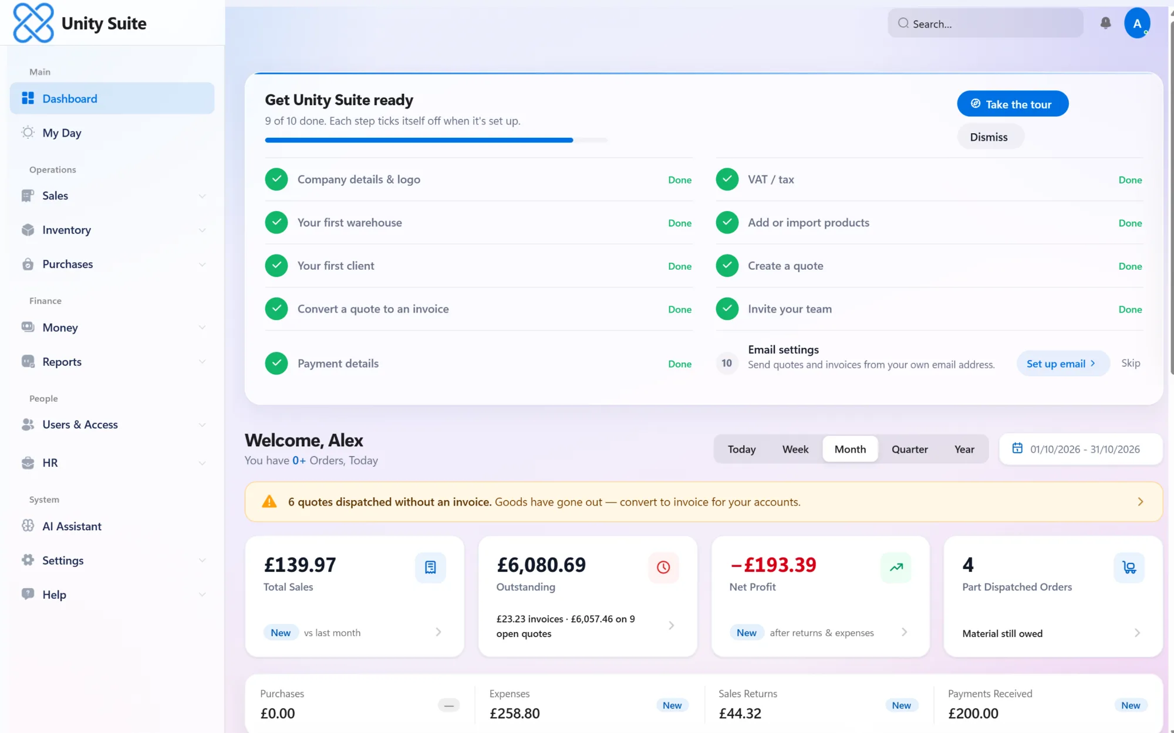Click the Dashboard grid icon
Screen dimensions: 1174x733
pyautogui.click(x=28, y=98)
